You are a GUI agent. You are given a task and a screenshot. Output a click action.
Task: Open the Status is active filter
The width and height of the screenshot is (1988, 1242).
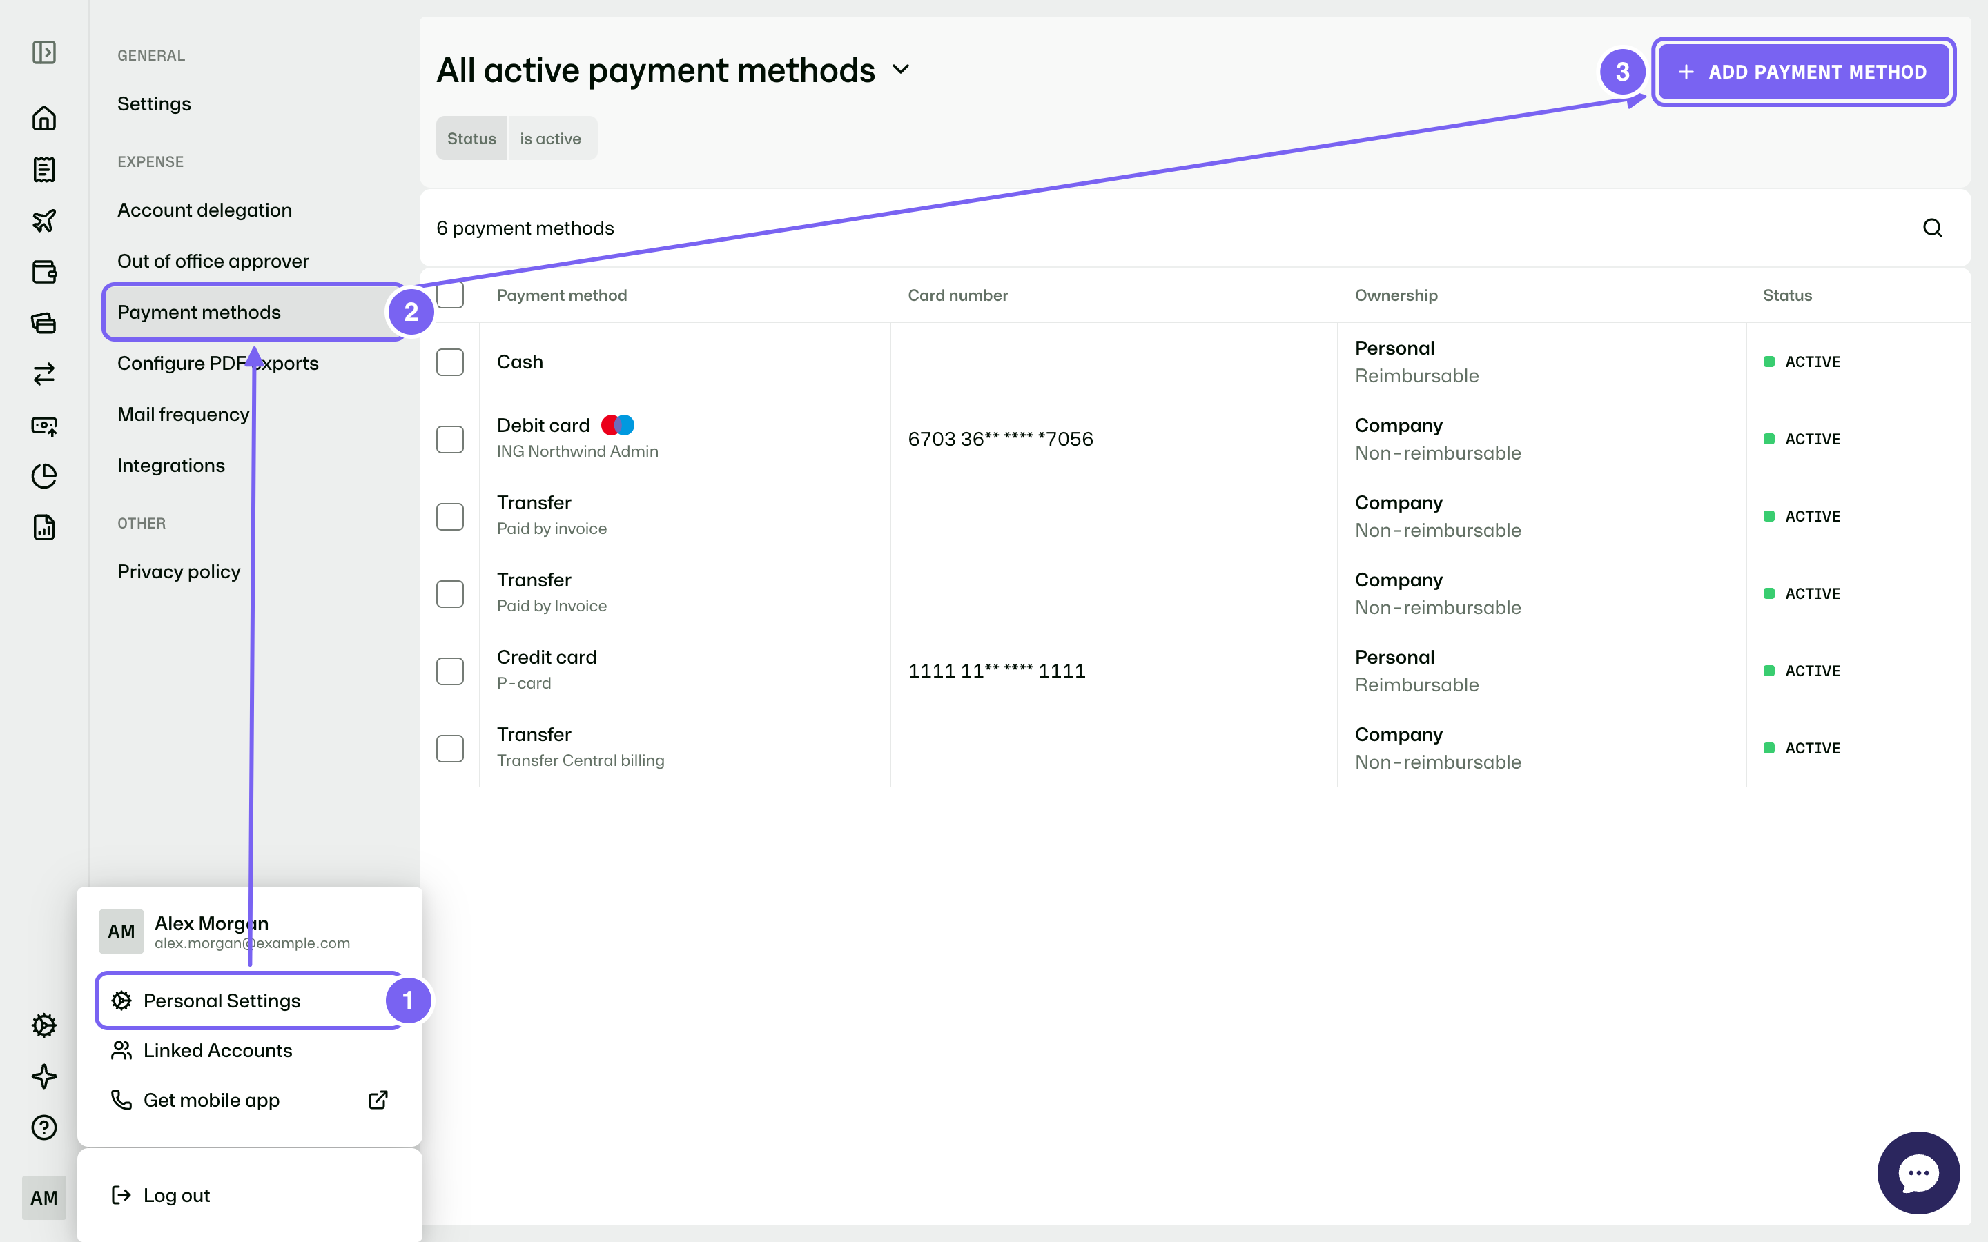tap(517, 138)
